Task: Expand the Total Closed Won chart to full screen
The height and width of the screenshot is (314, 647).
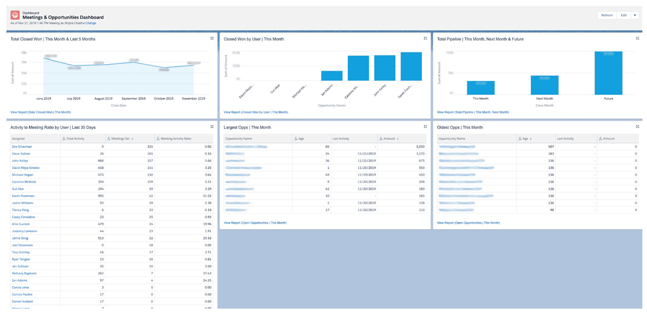Action: tap(212, 38)
